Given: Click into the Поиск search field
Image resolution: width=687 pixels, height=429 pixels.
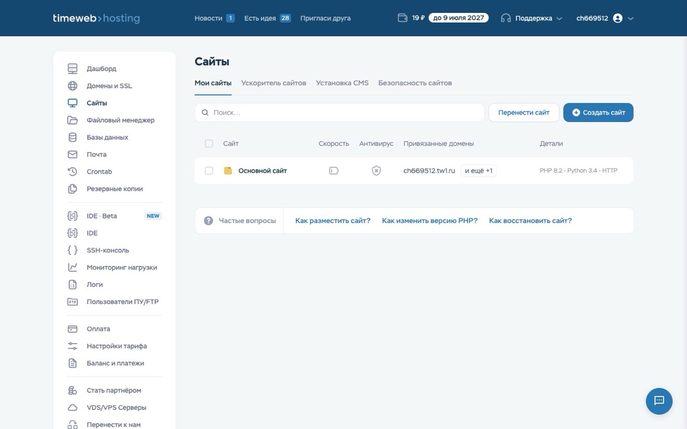Looking at the screenshot, I should click(x=340, y=113).
